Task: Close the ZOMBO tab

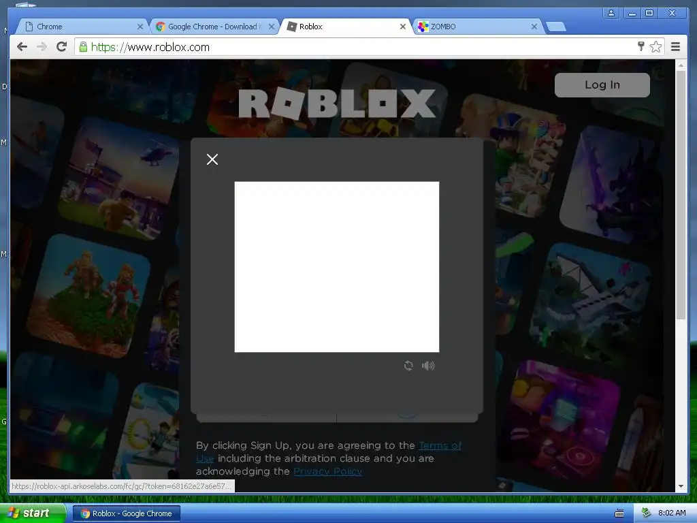Action: (x=534, y=27)
